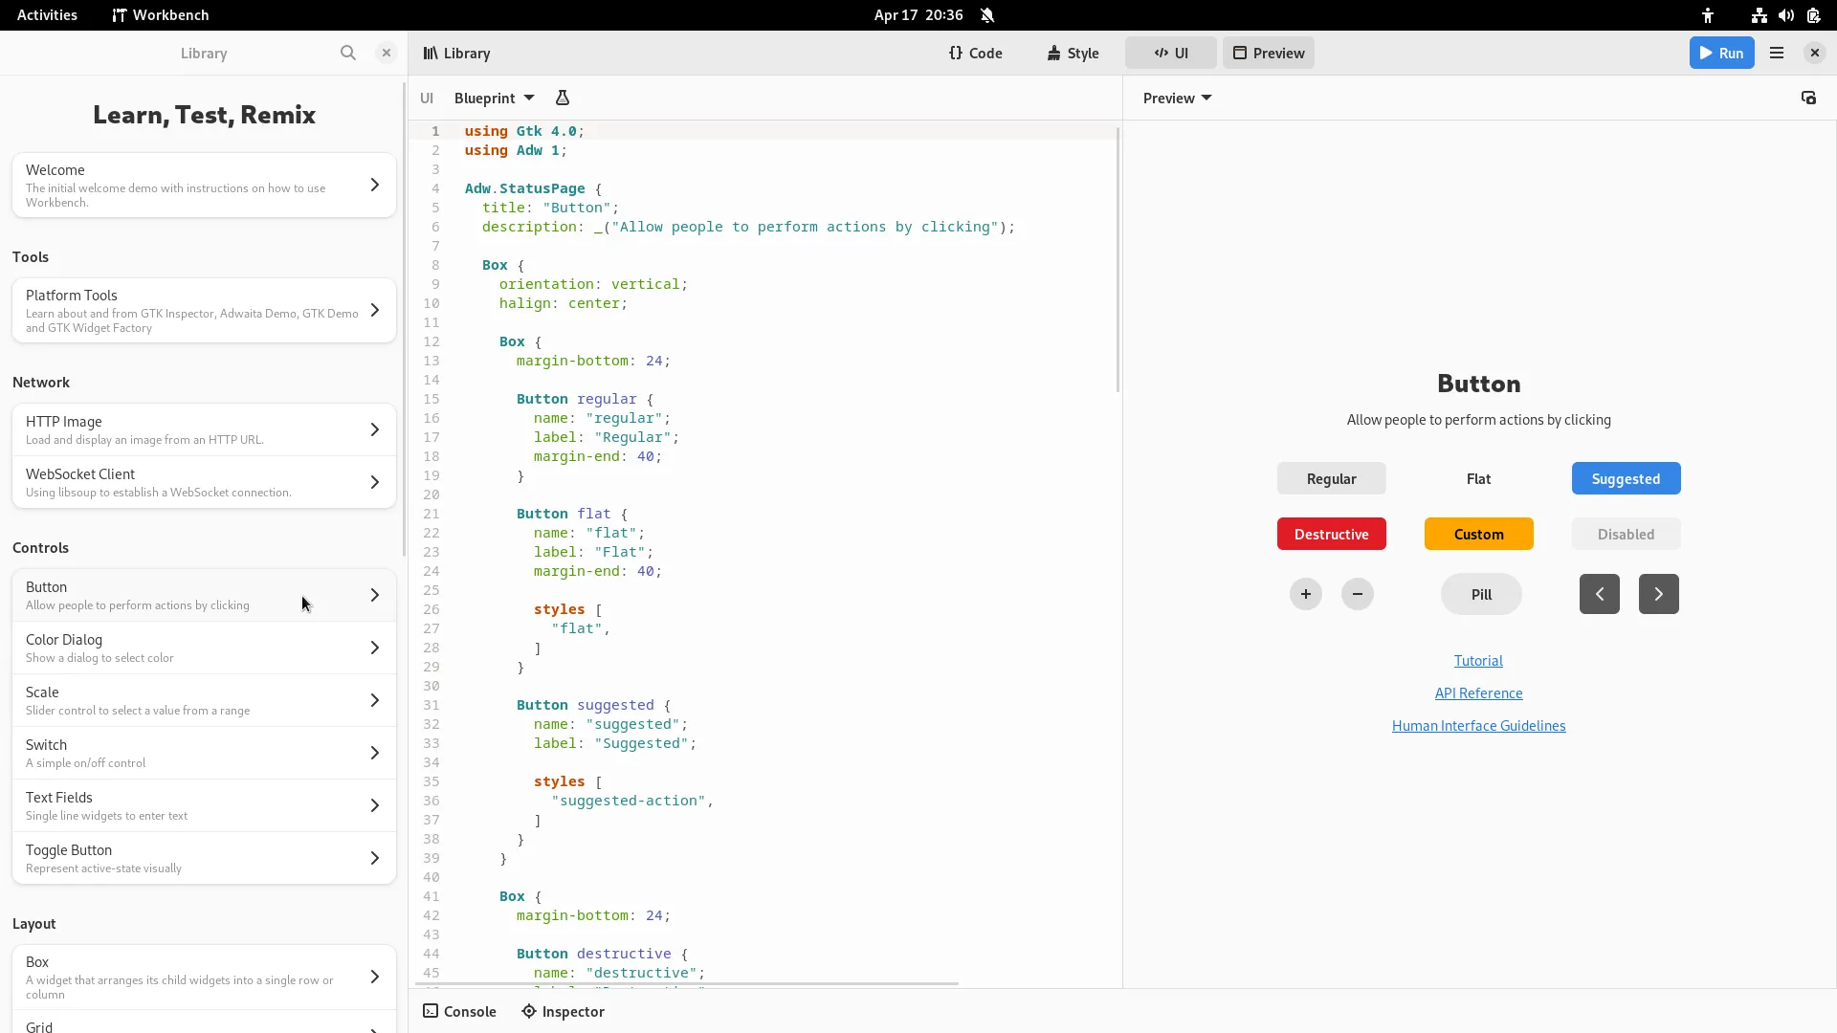Click the detach preview window icon

pos(1808,98)
